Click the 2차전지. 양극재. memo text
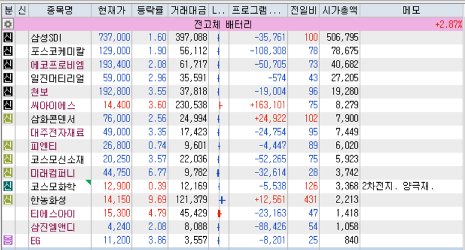465x250 pixels. [x=398, y=186]
